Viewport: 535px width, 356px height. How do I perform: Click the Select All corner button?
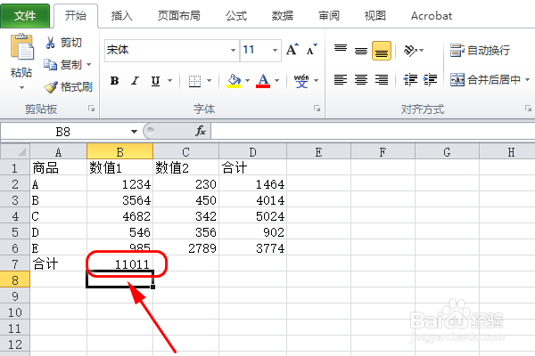pyautogui.click(x=15, y=151)
